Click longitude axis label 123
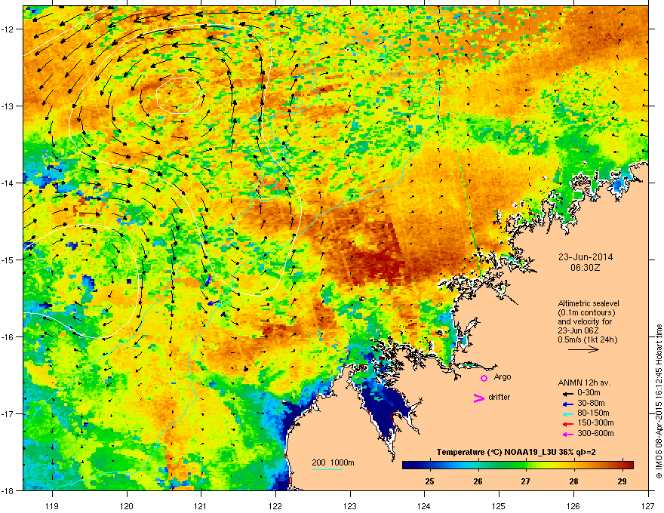664x513 pixels. [x=350, y=505]
